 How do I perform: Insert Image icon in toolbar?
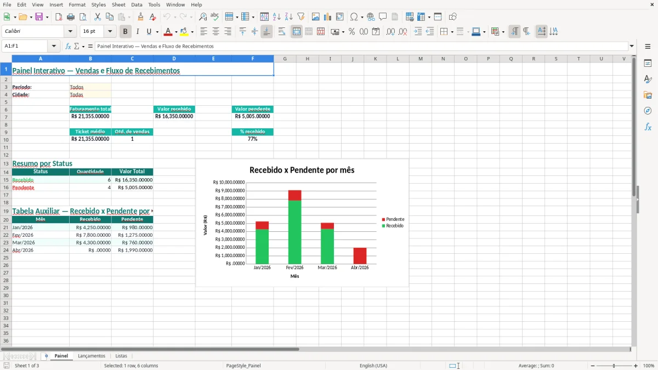pyautogui.click(x=316, y=17)
